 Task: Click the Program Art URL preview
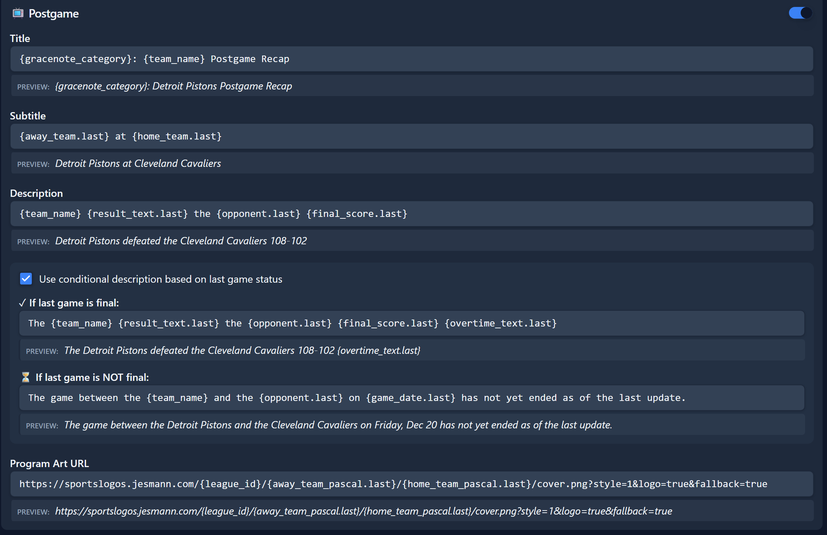click(364, 511)
